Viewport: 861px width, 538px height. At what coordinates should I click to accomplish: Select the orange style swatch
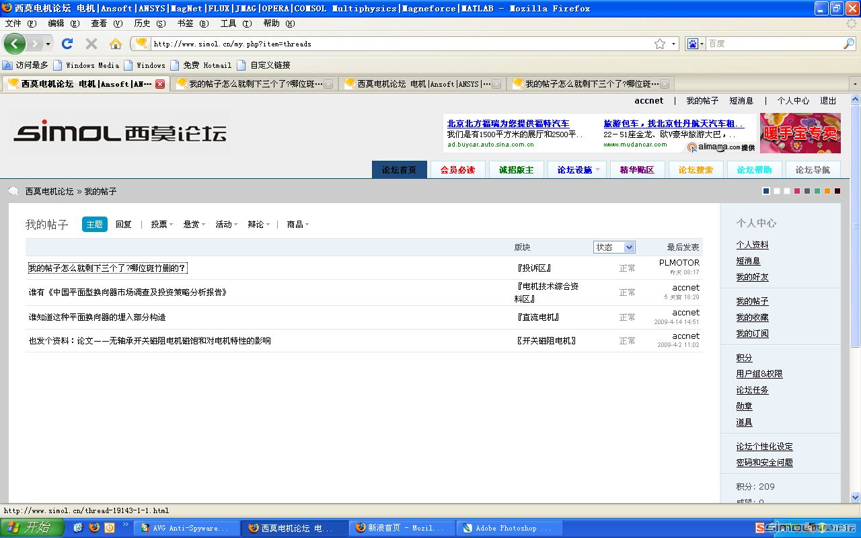coord(827,191)
